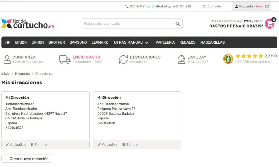The image size is (279, 167).
Task: Open the Regalos menu item
Action: (x=187, y=42)
